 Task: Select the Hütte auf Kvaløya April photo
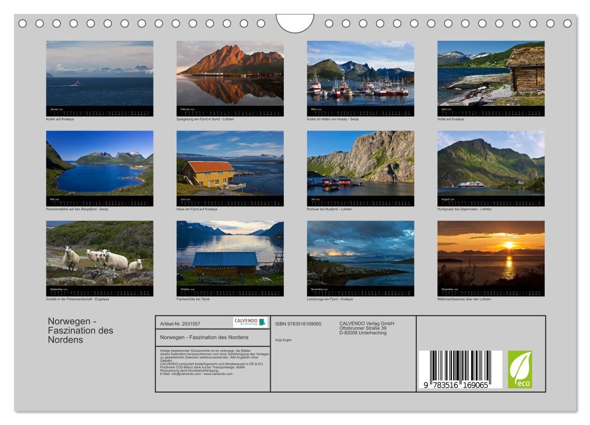pos(491,73)
